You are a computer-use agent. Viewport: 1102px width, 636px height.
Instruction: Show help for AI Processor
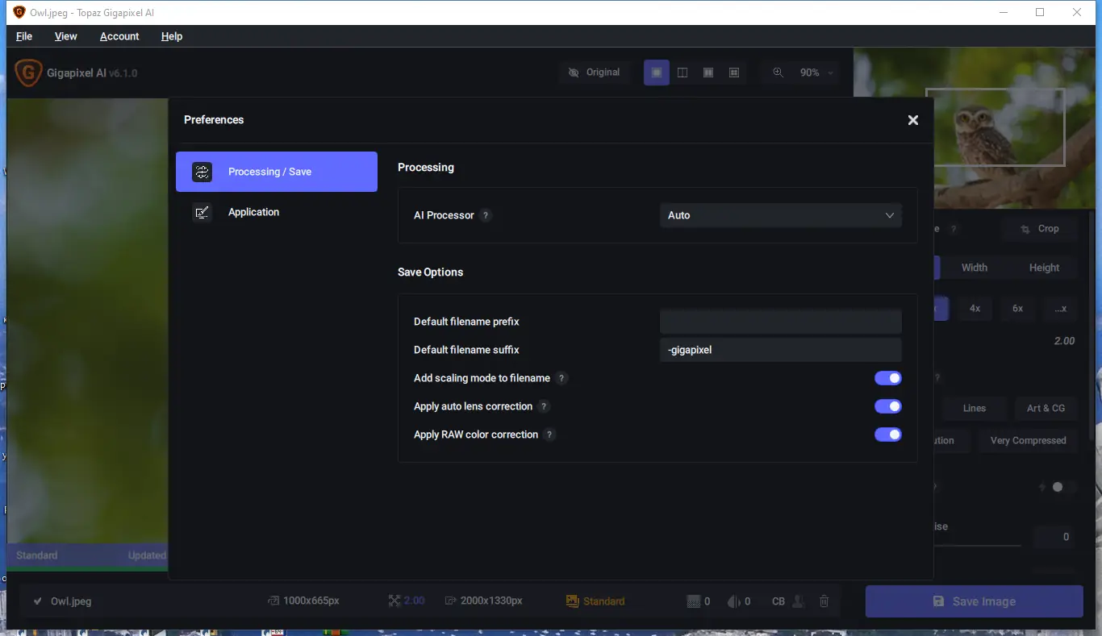point(486,215)
